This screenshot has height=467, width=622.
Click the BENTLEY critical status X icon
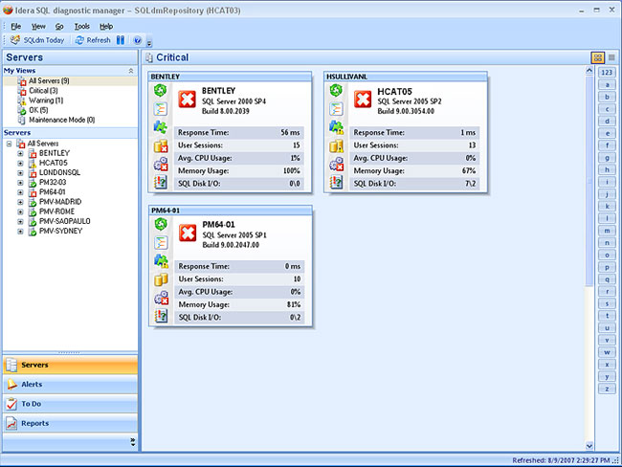point(187,99)
